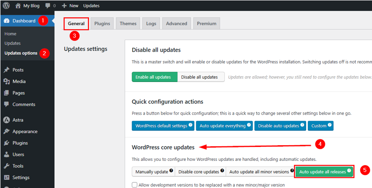Click the WordPress logo icon
This screenshot has height=188, width=372.
pyautogui.click(x=6, y=5)
